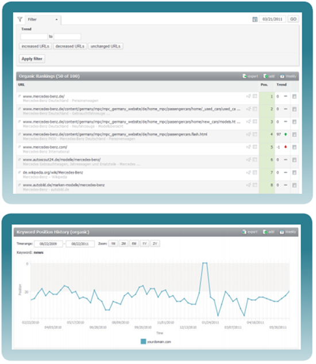Click add in Keyword Position History header

269,232
